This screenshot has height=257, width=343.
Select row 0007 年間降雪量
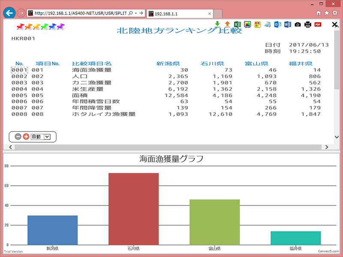pyautogui.click(x=166, y=108)
